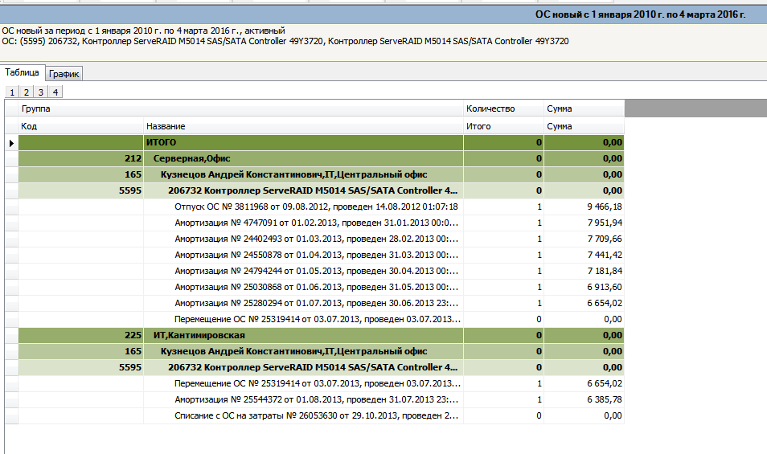This screenshot has height=454, width=767.
Task: Select the Серверная,Офис group row
Action: (x=302, y=159)
